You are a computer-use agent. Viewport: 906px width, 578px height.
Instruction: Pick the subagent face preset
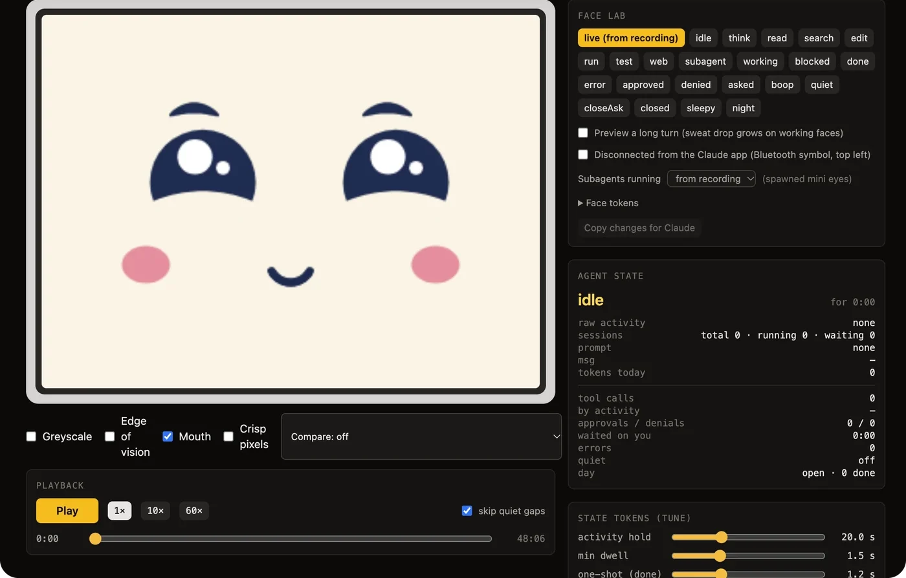click(705, 61)
